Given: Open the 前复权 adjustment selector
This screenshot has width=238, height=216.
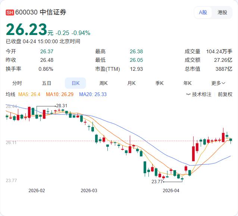Looking at the screenshot, I should [225, 95].
